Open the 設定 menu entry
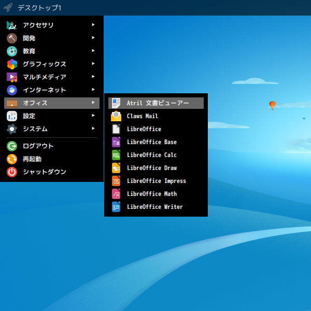 (x=29, y=116)
